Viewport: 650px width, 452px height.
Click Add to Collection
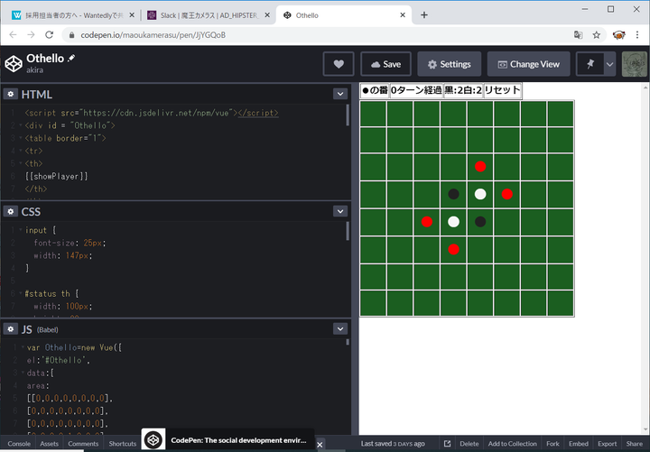tap(513, 443)
